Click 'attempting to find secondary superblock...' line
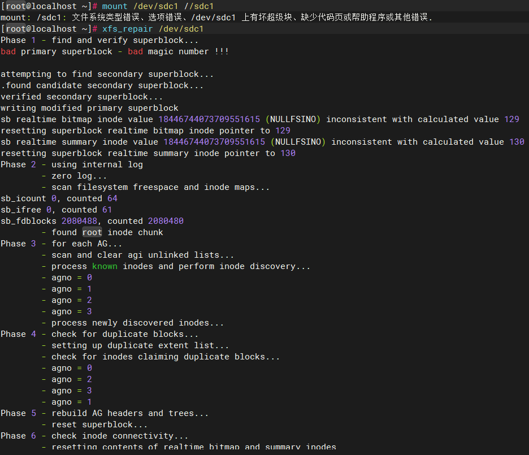 [107, 74]
